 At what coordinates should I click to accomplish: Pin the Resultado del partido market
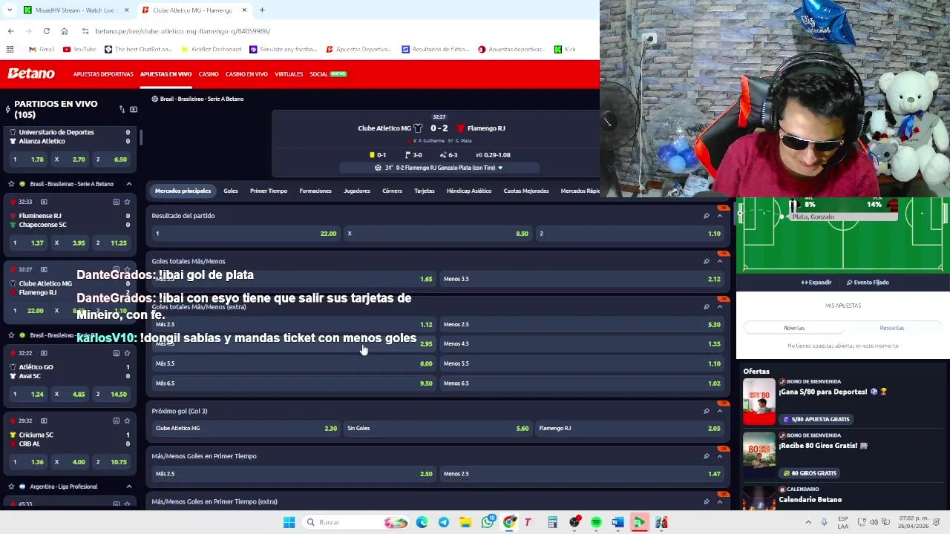click(706, 216)
